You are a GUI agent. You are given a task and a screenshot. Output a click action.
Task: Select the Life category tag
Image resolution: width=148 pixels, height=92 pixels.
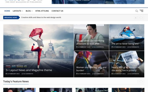tap(25, 66)
